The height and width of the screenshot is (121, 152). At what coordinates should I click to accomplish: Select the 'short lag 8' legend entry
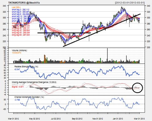click(21, 14)
